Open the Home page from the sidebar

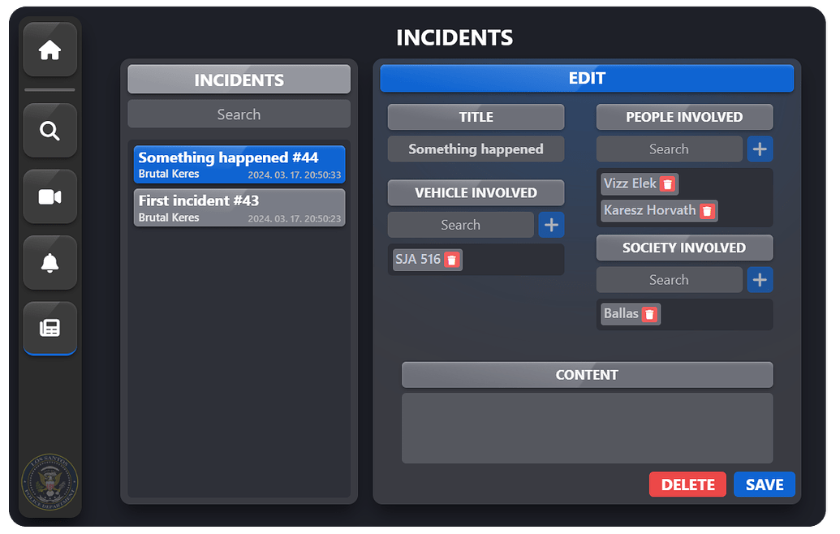click(x=50, y=50)
